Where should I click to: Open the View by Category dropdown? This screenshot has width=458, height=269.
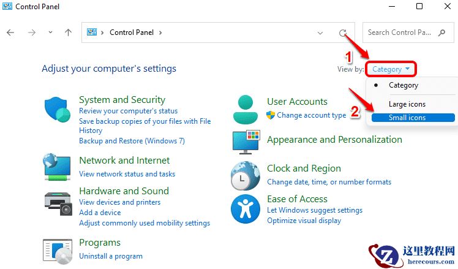click(x=391, y=69)
